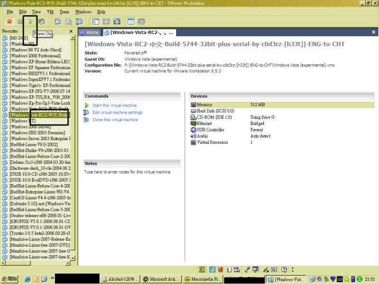Open the VM menu

click(x=50, y=12)
